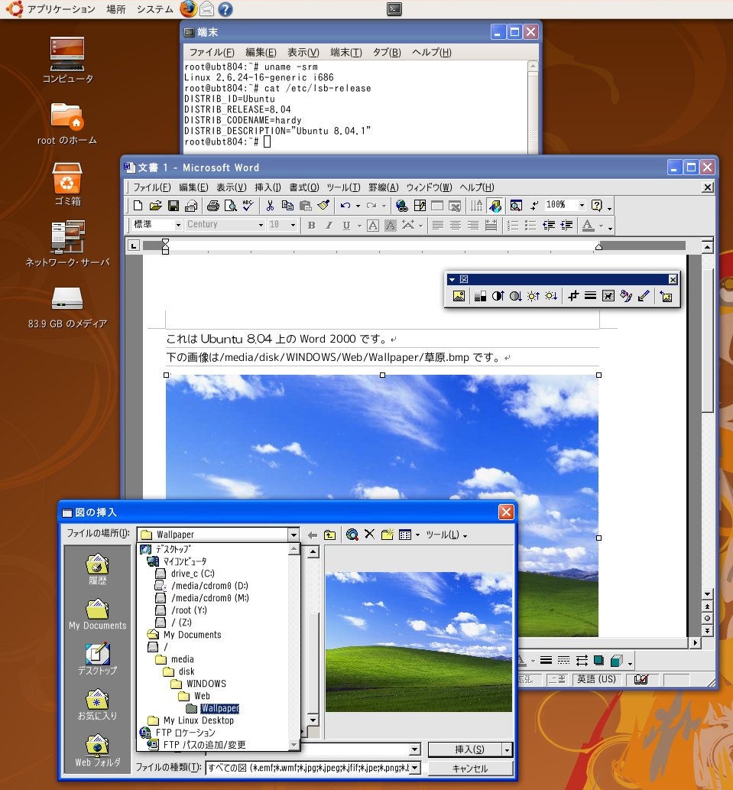Toggle Document Map view button
Image resolution: width=733 pixels, height=790 pixels.
pyautogui.click(x=516, y=206)
